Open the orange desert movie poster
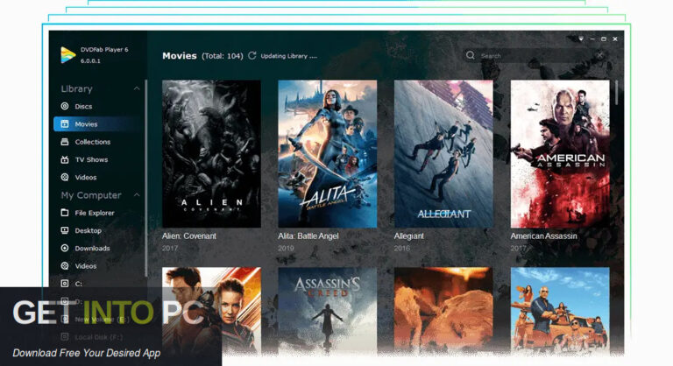Image resolution: width=673 pixels, height=366 pixels. [x=443, y=311]
